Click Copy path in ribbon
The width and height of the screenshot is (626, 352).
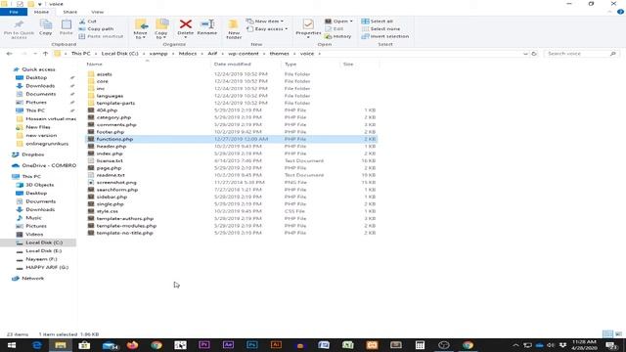[96, 28]
